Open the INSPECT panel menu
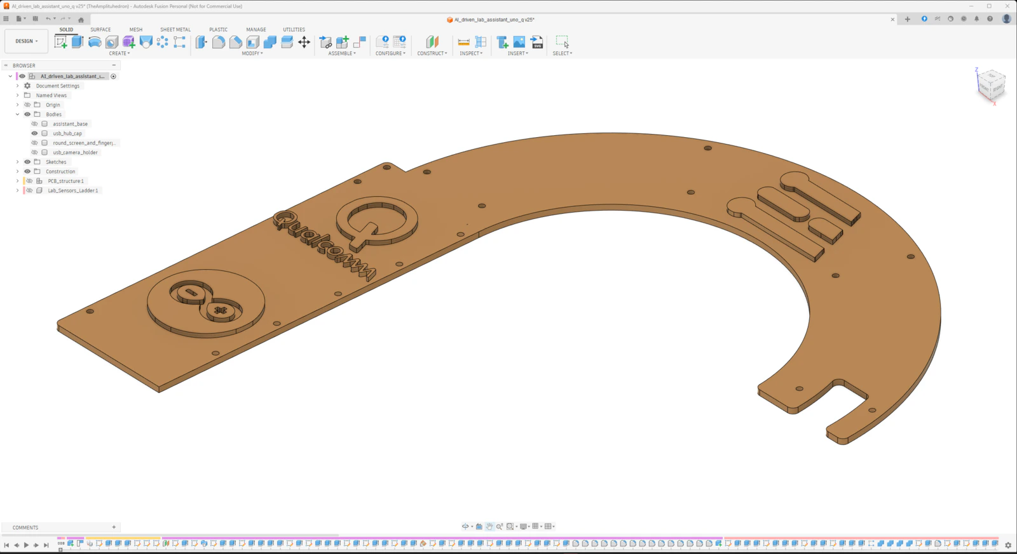Image resolution: width=1017 pixels, height=554 pixels. tap(471, 53)
